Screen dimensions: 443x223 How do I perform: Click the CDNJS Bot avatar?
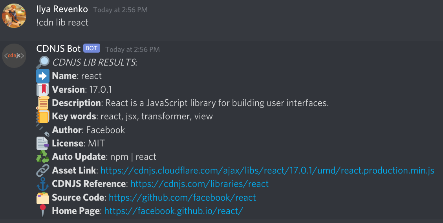pyautogui.click(x=14, y=56)
